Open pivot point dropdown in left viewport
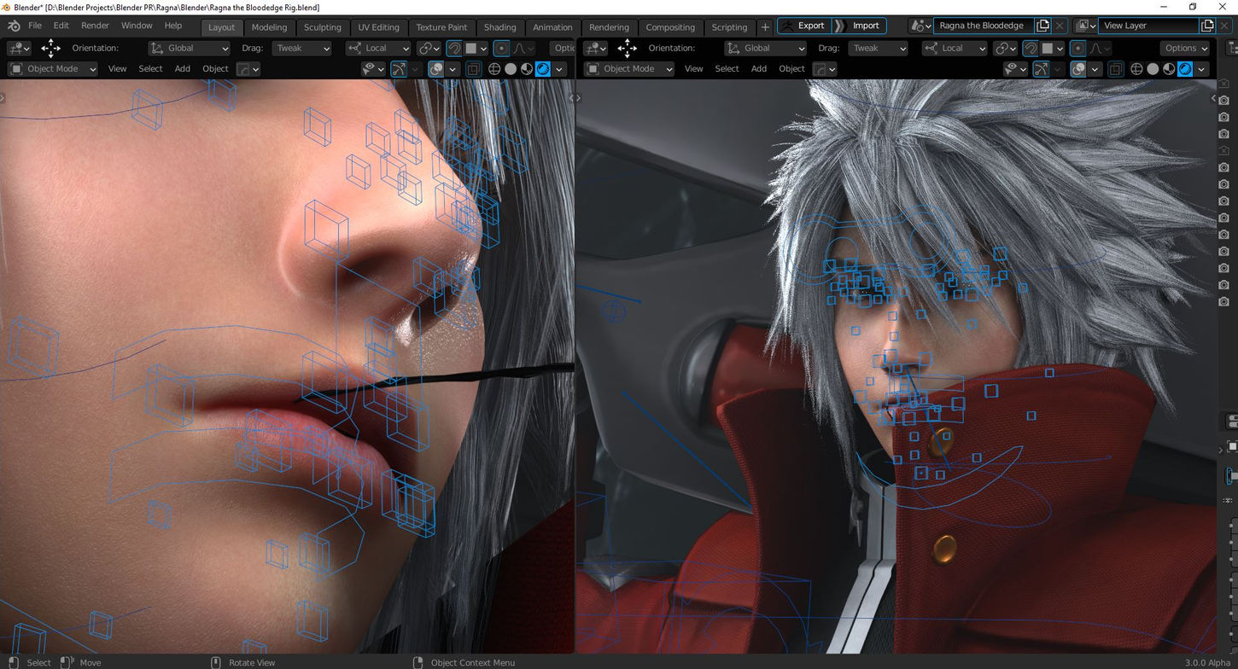 429,48
